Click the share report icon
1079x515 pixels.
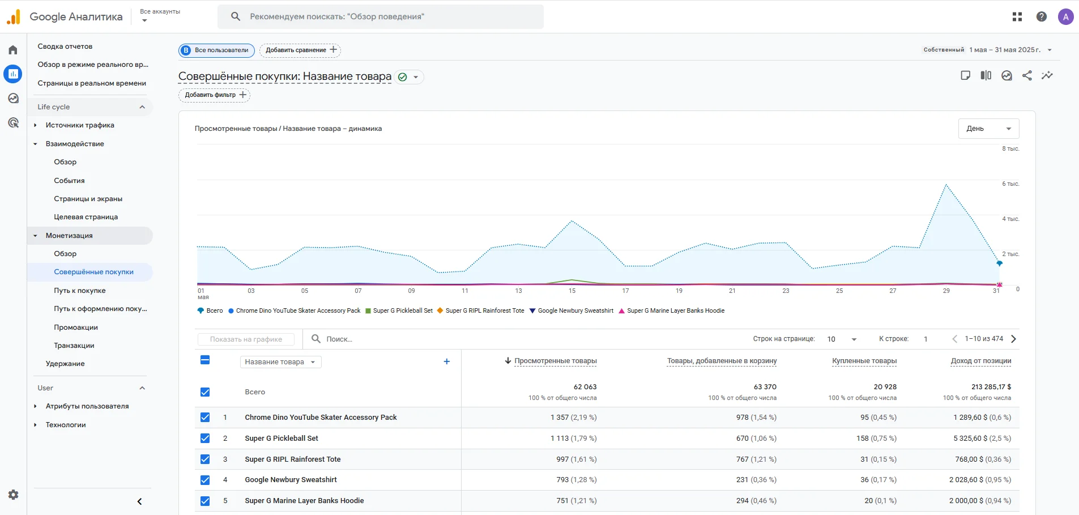pyautogui.click(x=1027, y=75)
